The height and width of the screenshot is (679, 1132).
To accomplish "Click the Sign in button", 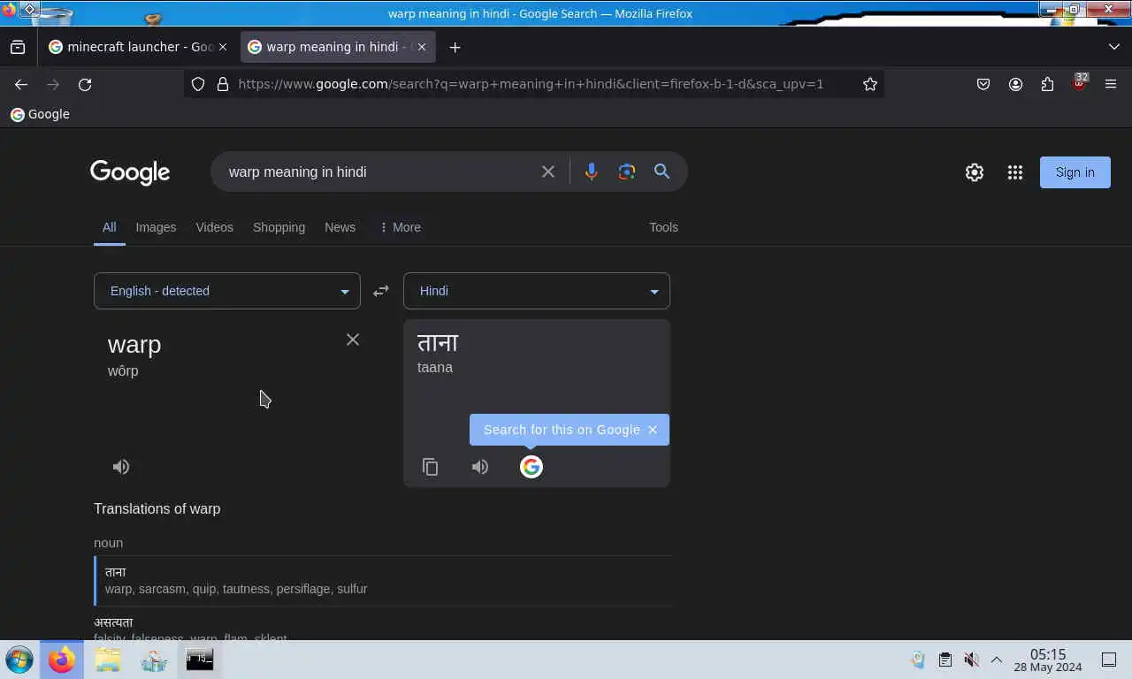I will coord(1075,172).
